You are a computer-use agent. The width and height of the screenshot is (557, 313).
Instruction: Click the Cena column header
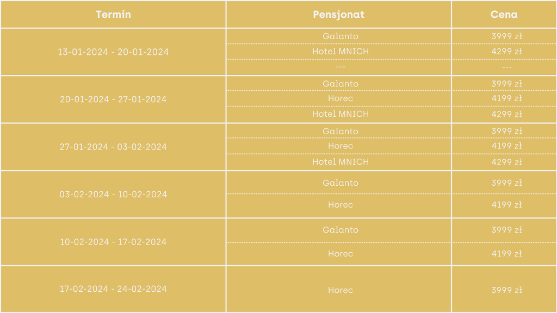(x=504, y=15)
